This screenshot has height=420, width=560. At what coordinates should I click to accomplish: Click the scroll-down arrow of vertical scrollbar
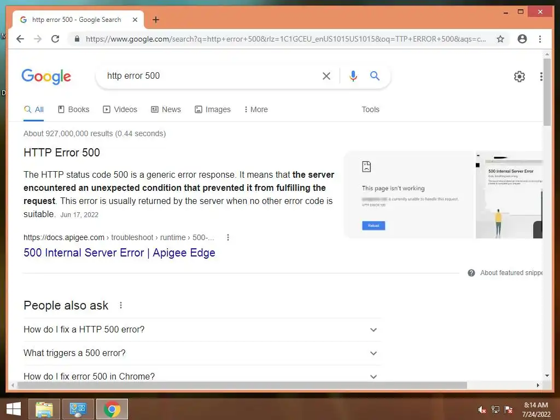(547, 376)
